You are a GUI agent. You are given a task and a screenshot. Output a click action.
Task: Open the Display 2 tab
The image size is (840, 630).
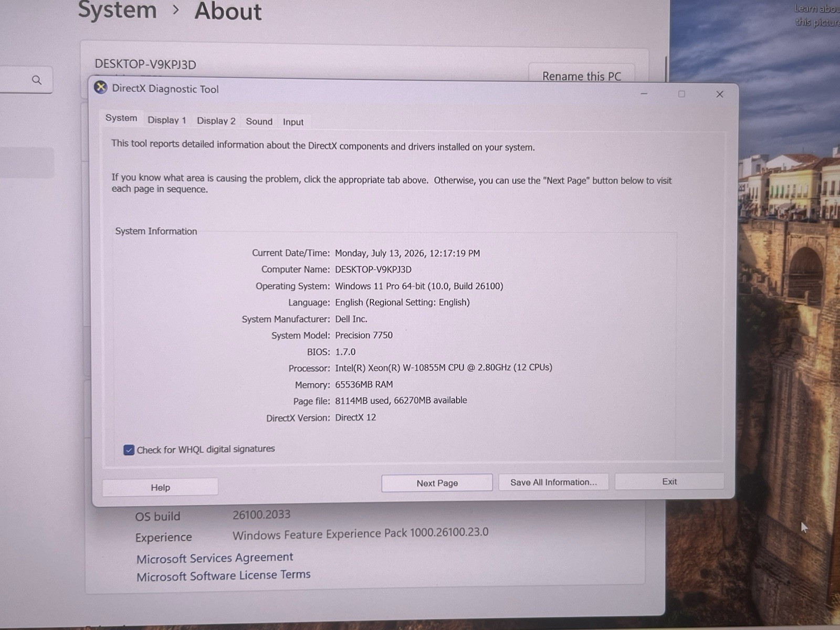tap(216, 121)
